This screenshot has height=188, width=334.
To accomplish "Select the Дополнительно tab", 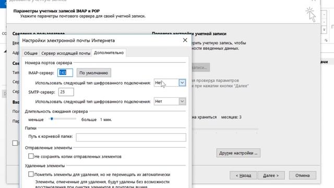I will (x=109, y=53).
